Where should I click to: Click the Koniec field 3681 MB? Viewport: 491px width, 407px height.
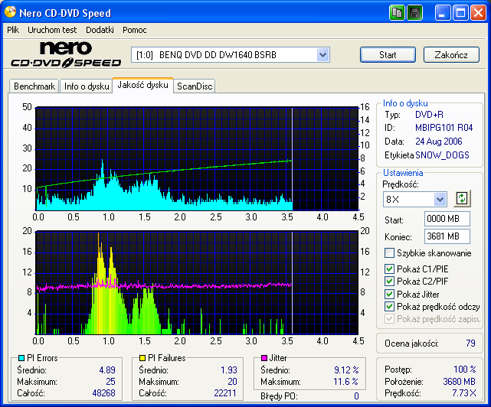447,236
